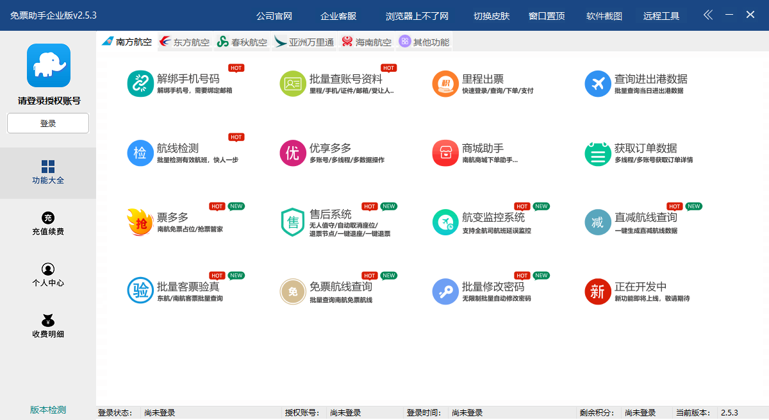The height and width of the screenshot is (420, 769).
Task: Click the 版本检测 link
Action: point(48,410)
